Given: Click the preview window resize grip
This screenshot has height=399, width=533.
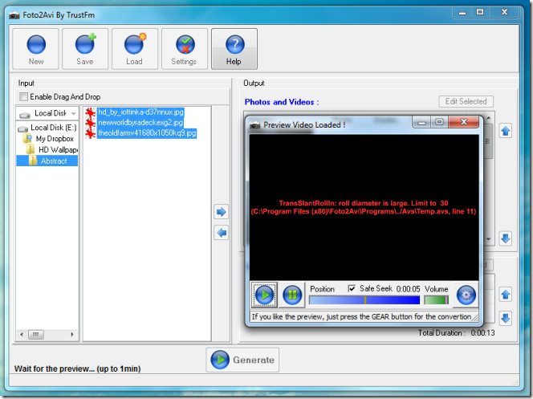Looking at the screenshot, I should click(475, 318).
